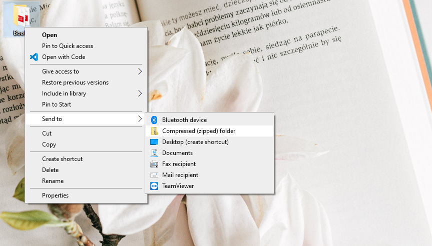Viewport: 432px width, 246px height.
Task: Send to Compressed (zipped) folder
Action: (x=210, y=131)
